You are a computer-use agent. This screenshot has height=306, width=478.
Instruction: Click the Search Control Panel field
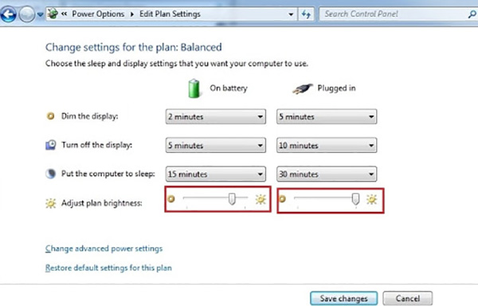(394, 14)
